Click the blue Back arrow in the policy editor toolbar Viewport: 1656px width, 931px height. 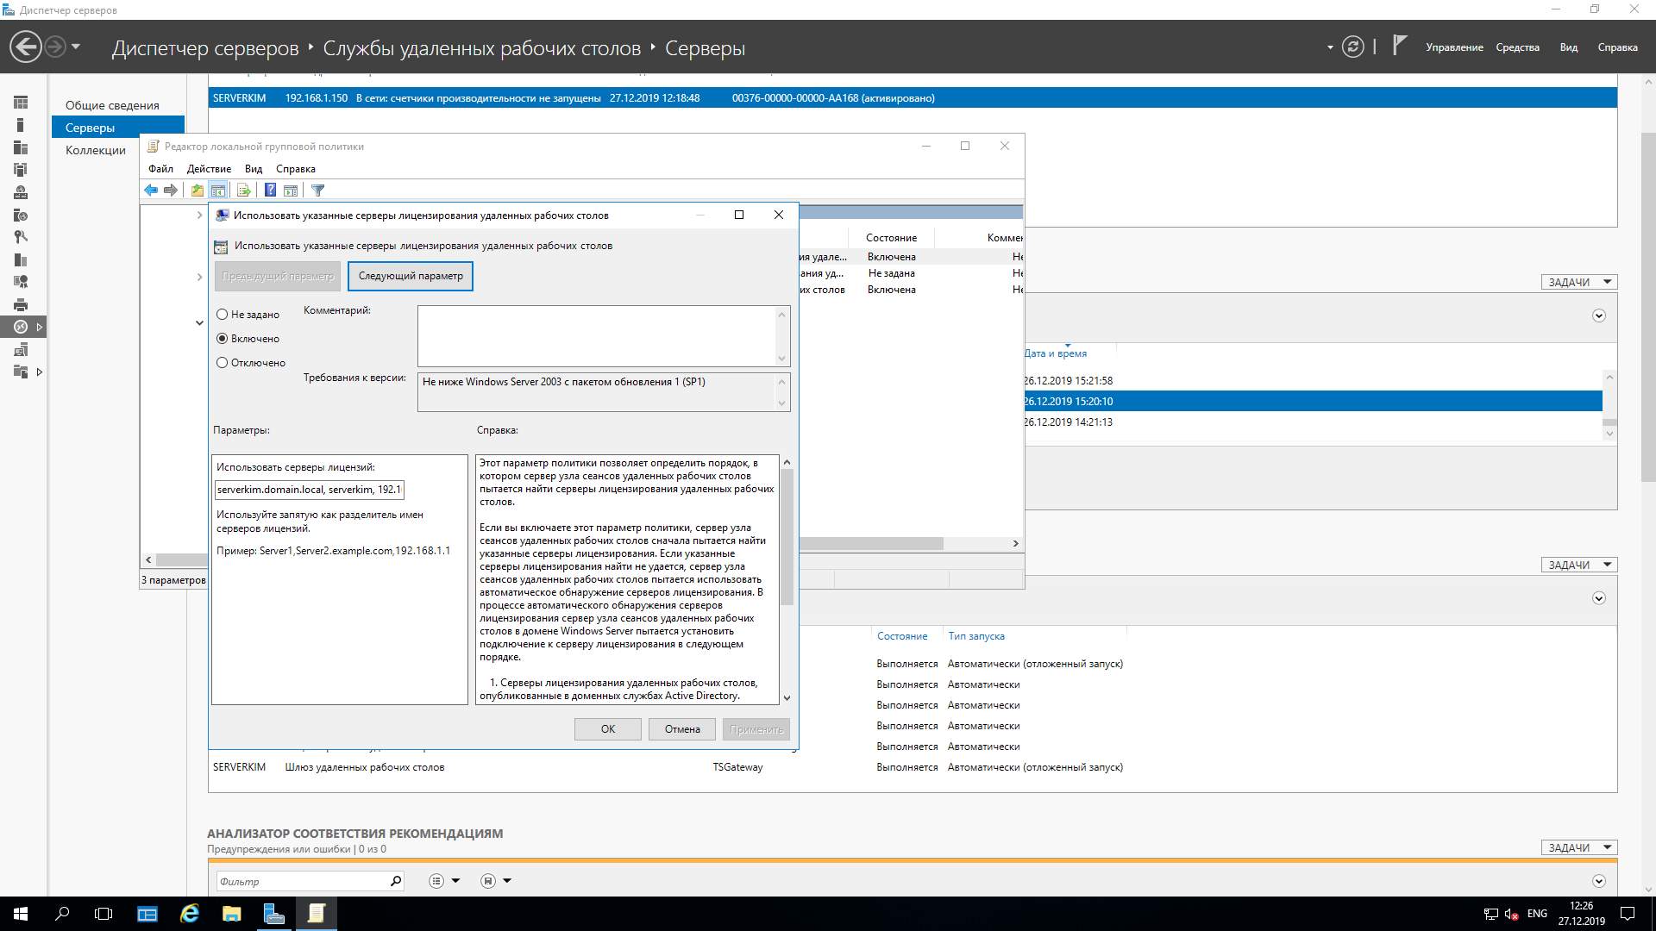click(x=151, y=191)
